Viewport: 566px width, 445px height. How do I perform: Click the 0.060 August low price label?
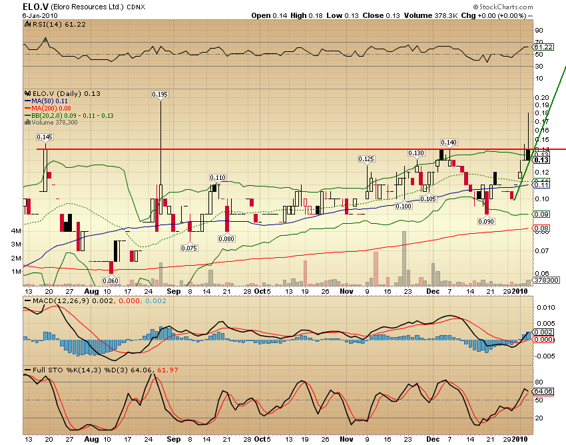111,280
